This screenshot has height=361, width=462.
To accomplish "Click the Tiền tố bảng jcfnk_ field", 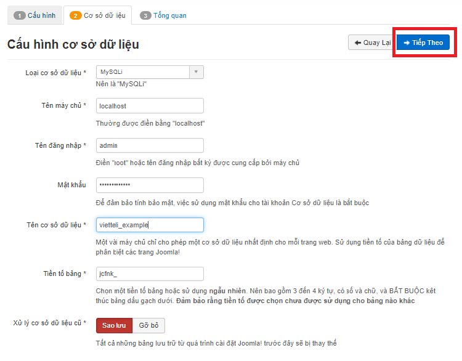I will (x=150, y=274).
